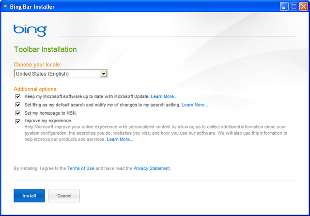Click the Set my homepage to MSN text
Viewport: 310px width, 216px height.
click(50, 113)
